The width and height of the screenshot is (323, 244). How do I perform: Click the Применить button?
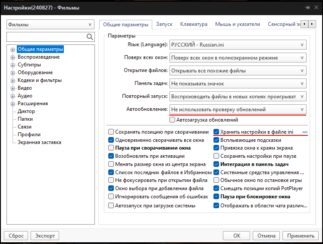click(300, 236)
